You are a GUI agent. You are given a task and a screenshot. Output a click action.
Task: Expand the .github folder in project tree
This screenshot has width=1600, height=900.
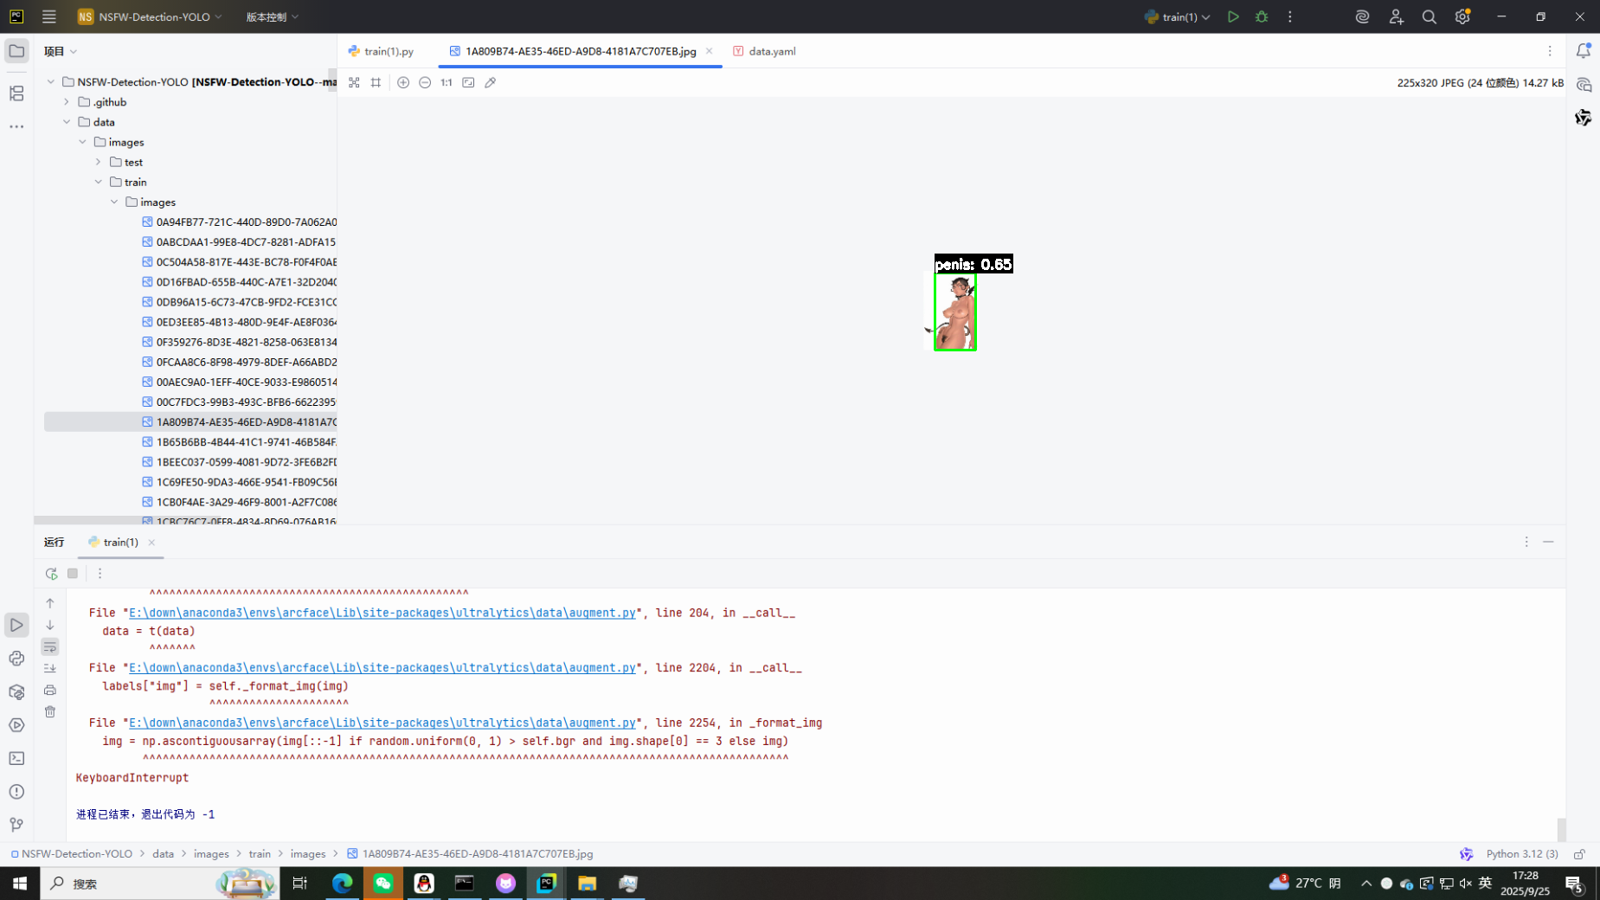pos(67,102)
